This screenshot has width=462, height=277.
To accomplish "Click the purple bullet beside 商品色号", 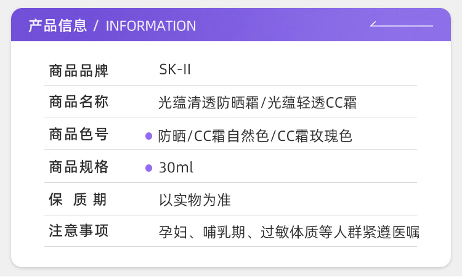I will point(148,135).
